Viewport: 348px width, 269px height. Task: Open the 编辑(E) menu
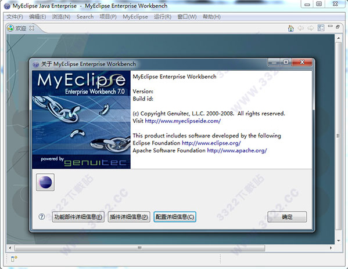(x=38, y=17)
